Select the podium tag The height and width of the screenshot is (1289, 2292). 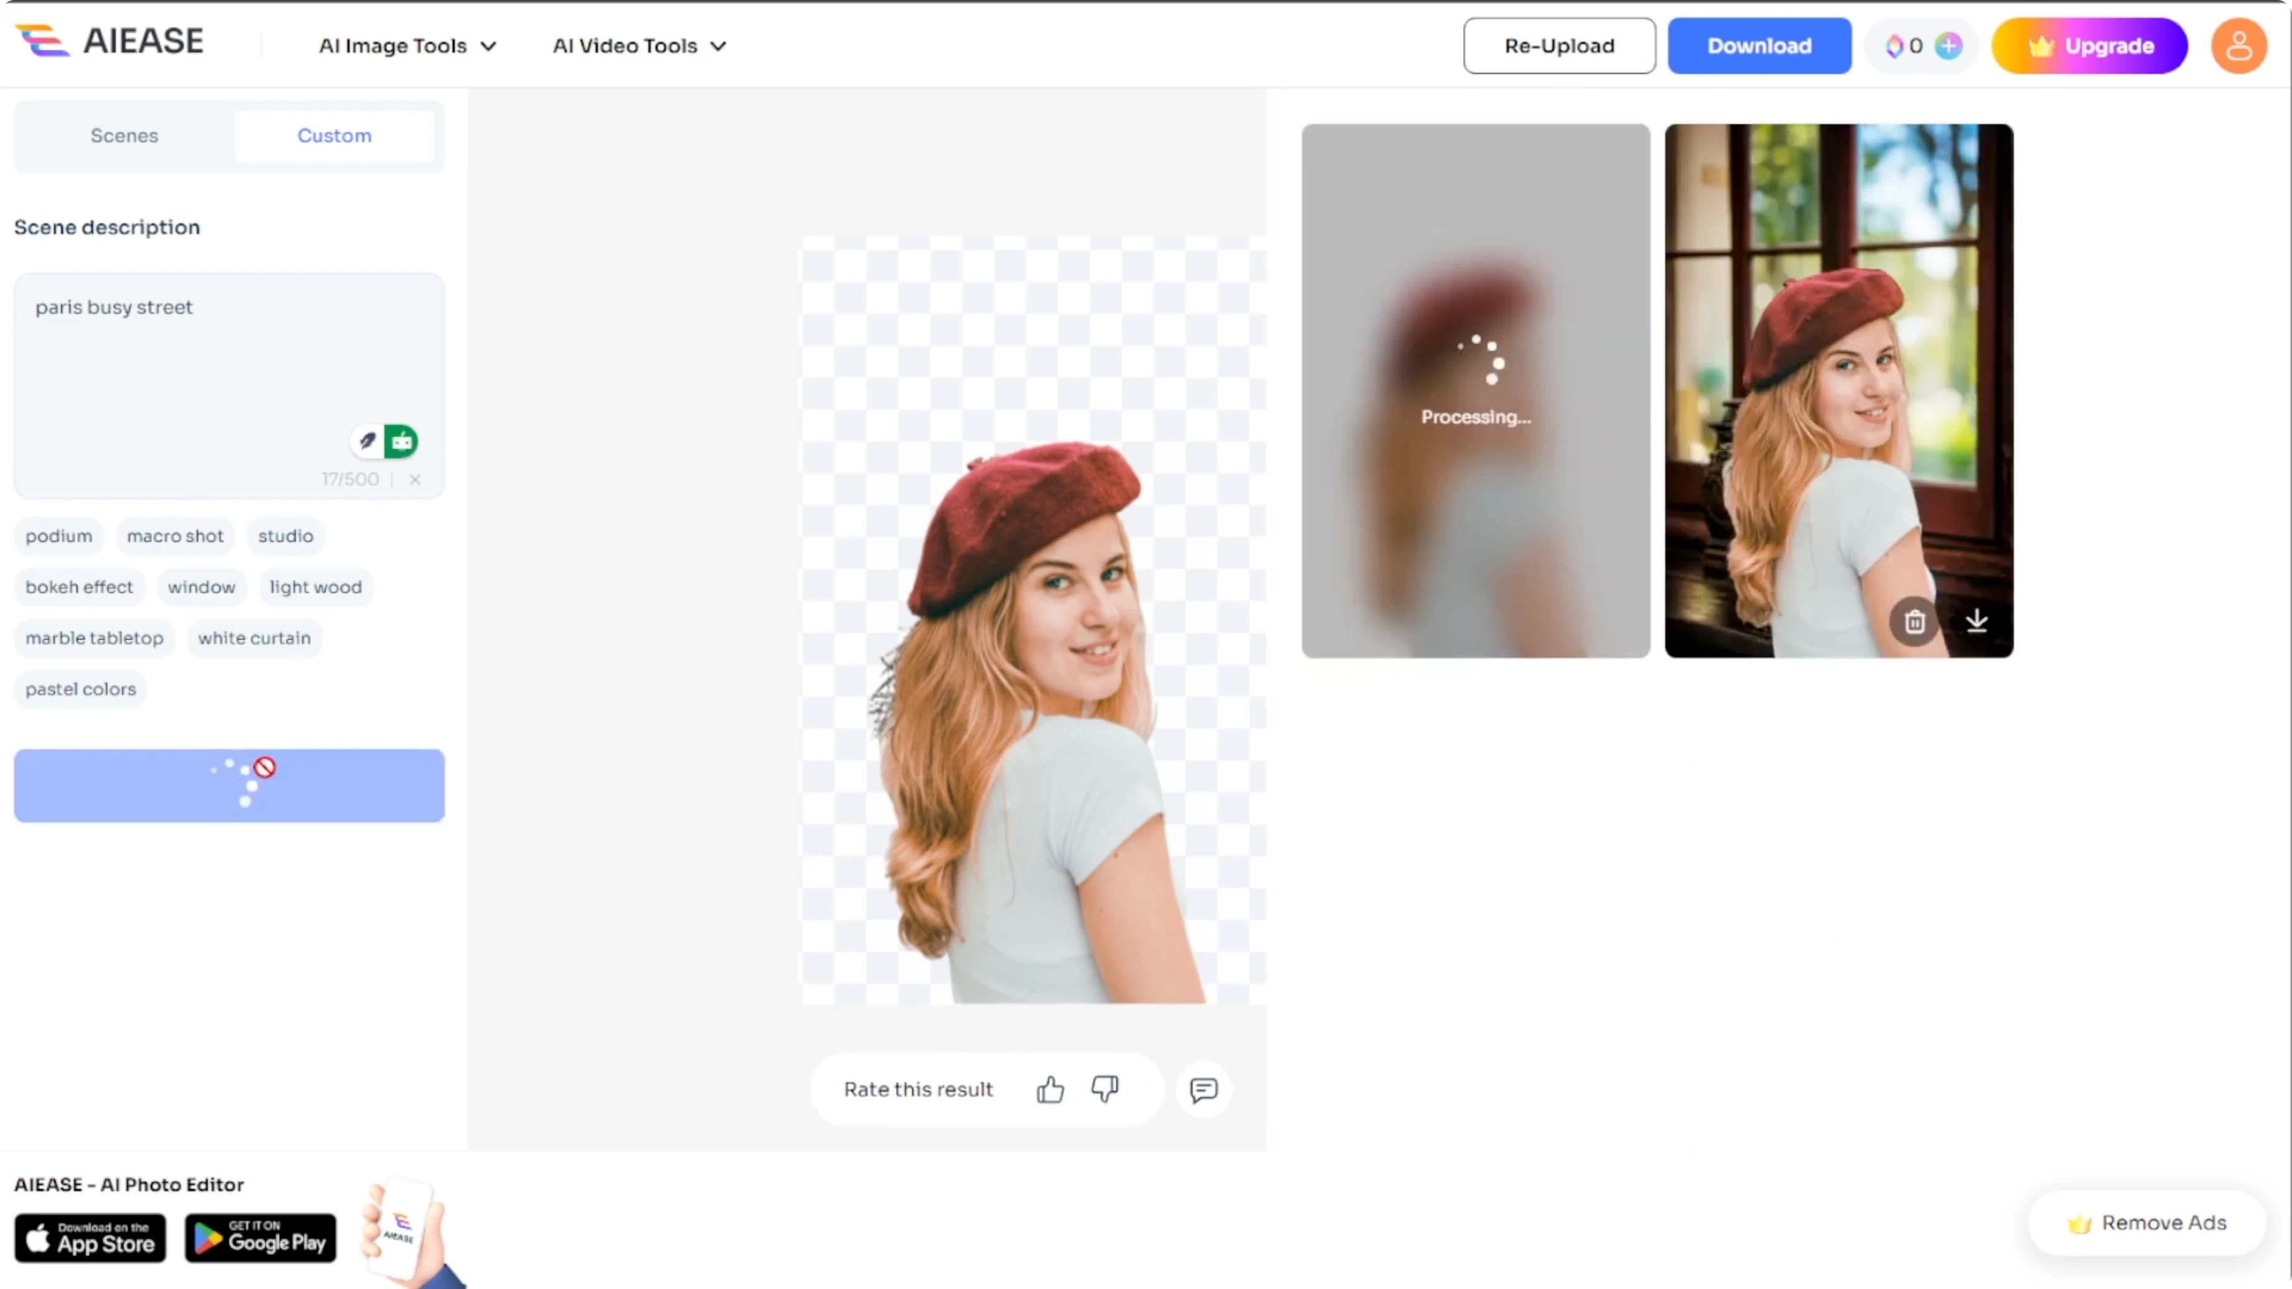(59, 536)
